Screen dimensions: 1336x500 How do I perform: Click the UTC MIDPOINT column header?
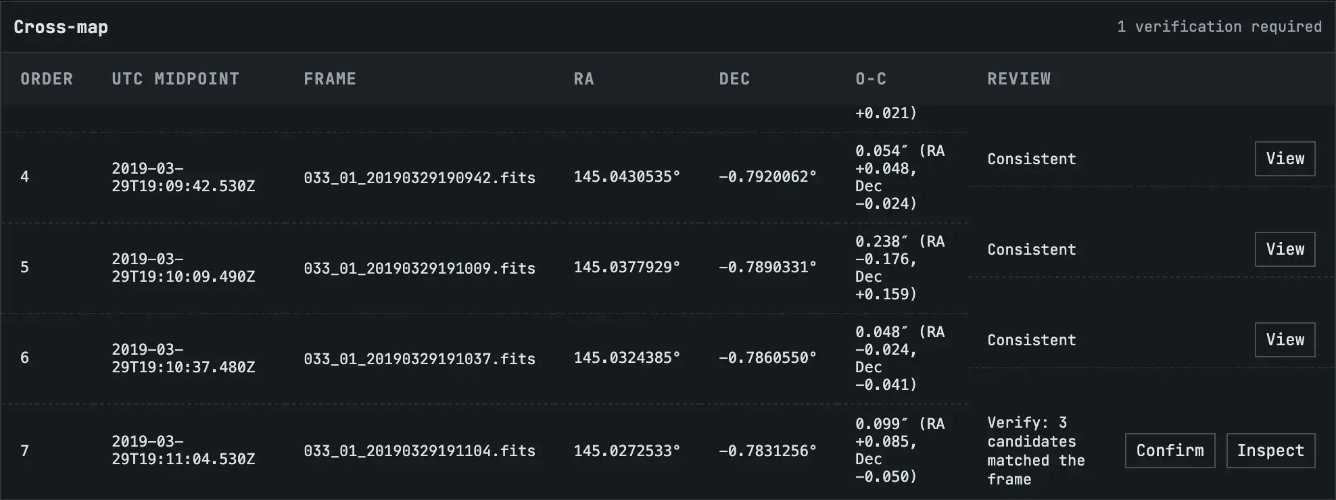click(x=176, y=79)
